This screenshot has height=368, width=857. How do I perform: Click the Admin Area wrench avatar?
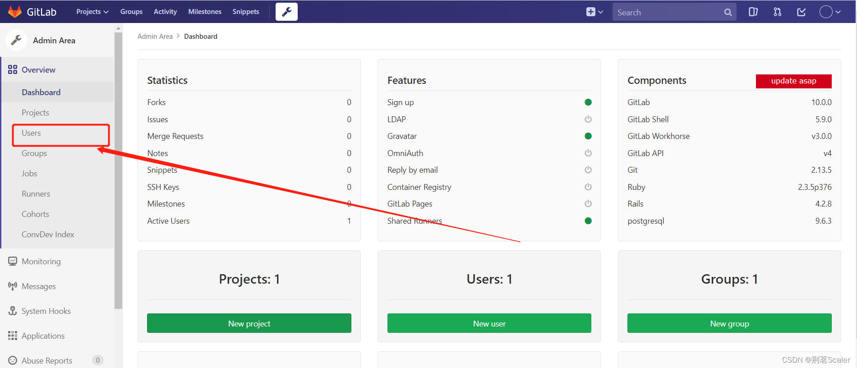(16, 40)
